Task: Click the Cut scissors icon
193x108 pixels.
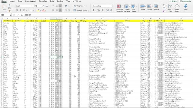Action: 9,5
